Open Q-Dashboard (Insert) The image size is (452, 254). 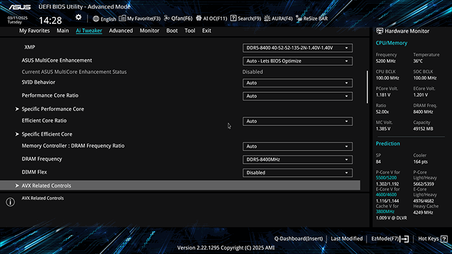point(298,239)
